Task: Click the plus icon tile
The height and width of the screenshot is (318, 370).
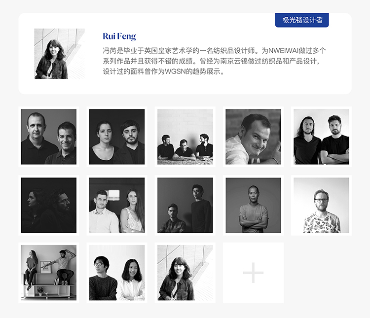Action: 253,273
